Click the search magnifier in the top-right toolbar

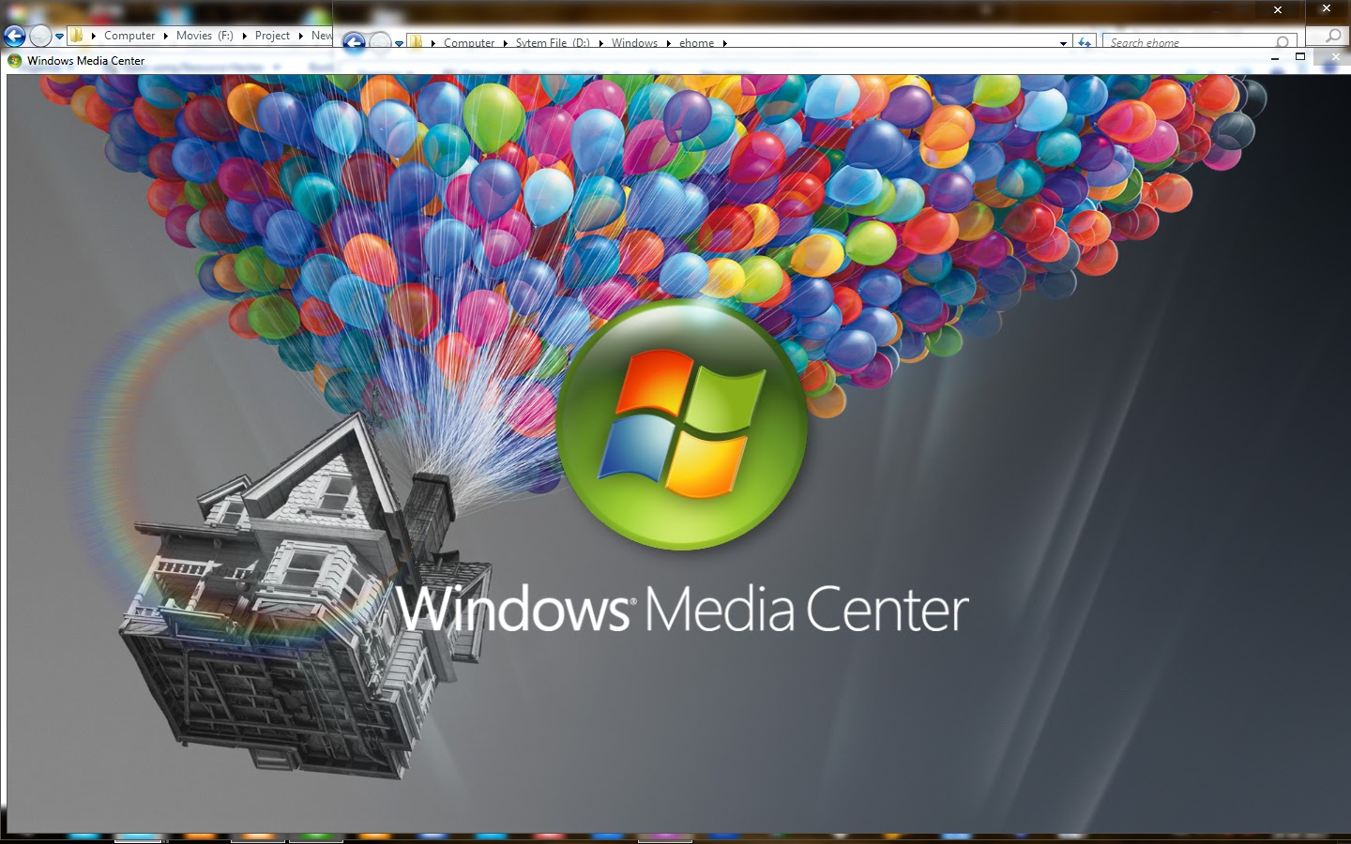[1333, 37]
